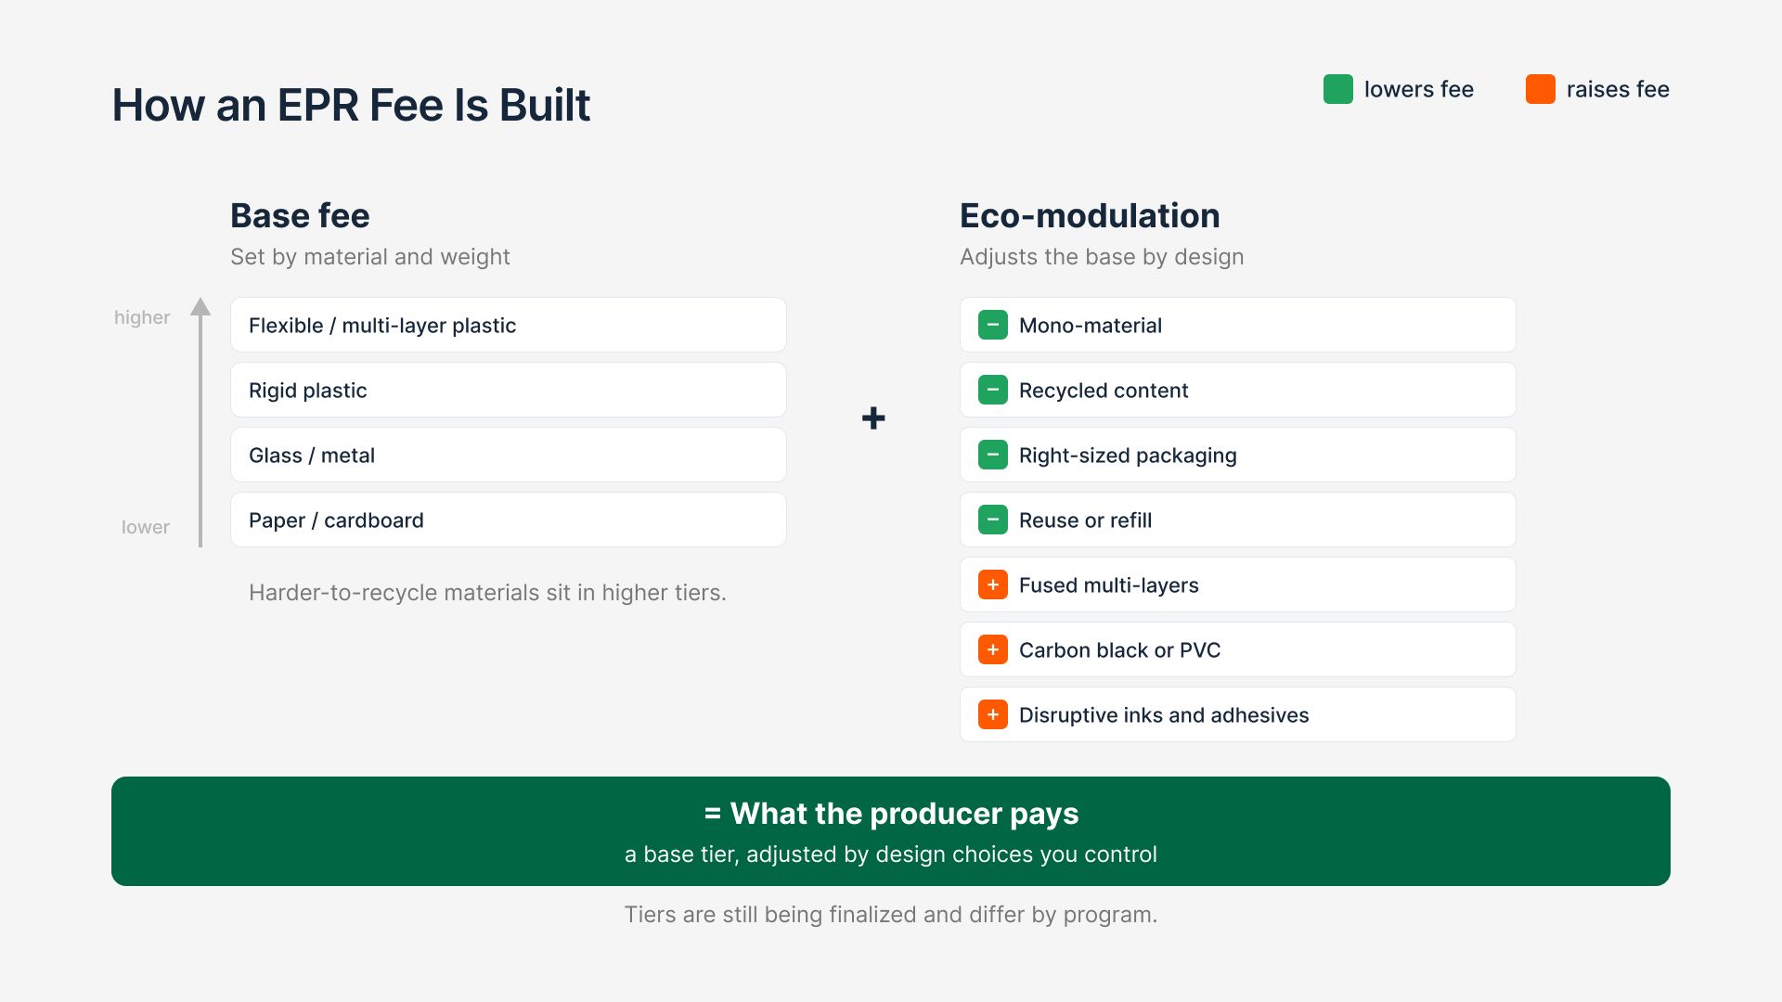
Task: Click the 'Mono-material' label text
Action: pos(1091,326)
